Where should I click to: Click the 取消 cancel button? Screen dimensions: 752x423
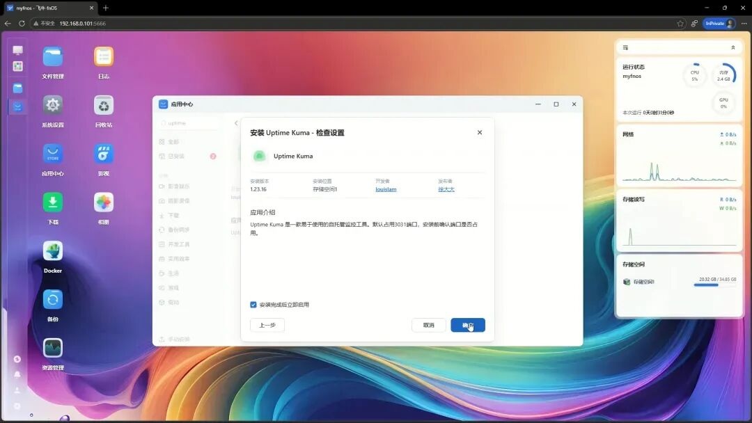[x=428, y=325]
